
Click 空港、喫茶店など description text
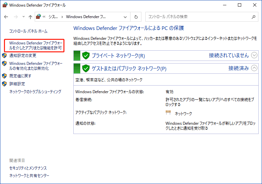pyautogui.click(x=109, y=80)
